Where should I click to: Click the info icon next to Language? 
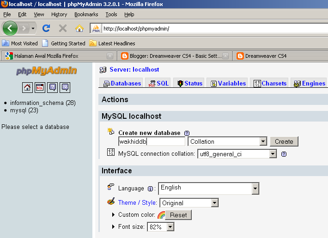click(x=150, y=189)
